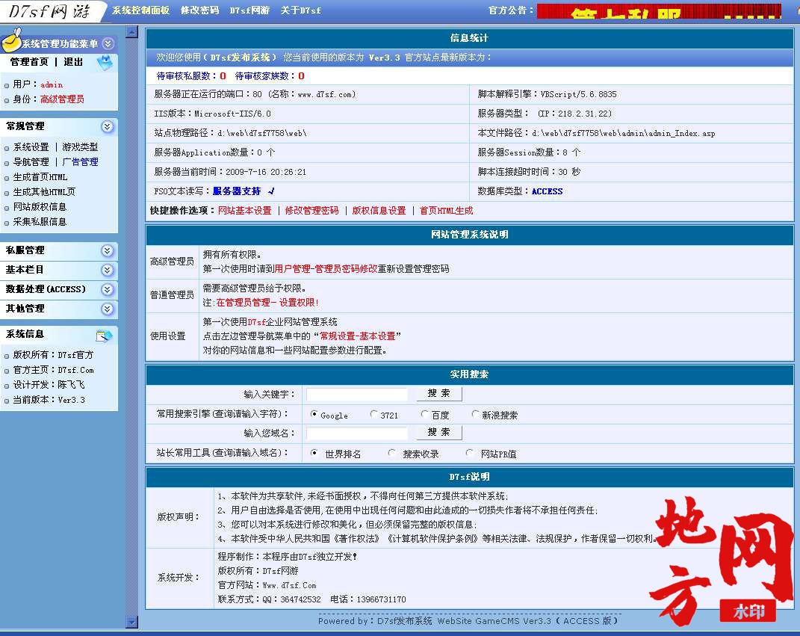Select the 3721 radio button
The height and width of the screenshot is (636, 800).
point(374,414)
